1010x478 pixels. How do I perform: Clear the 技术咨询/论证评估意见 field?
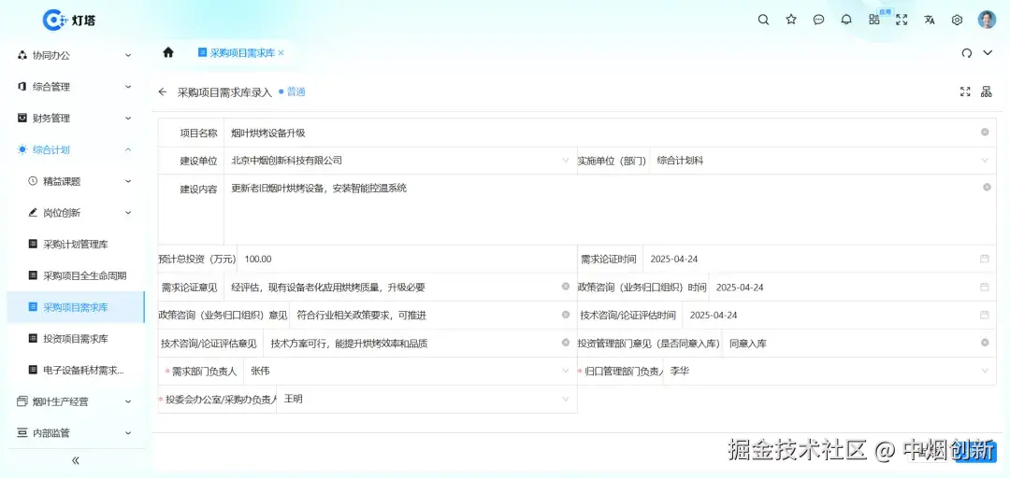coord(566,343)
